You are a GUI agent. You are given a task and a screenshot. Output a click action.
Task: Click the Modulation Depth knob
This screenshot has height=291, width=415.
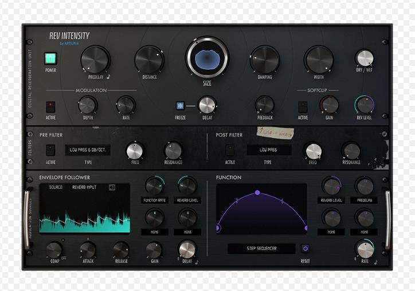[x=88, y=105]
